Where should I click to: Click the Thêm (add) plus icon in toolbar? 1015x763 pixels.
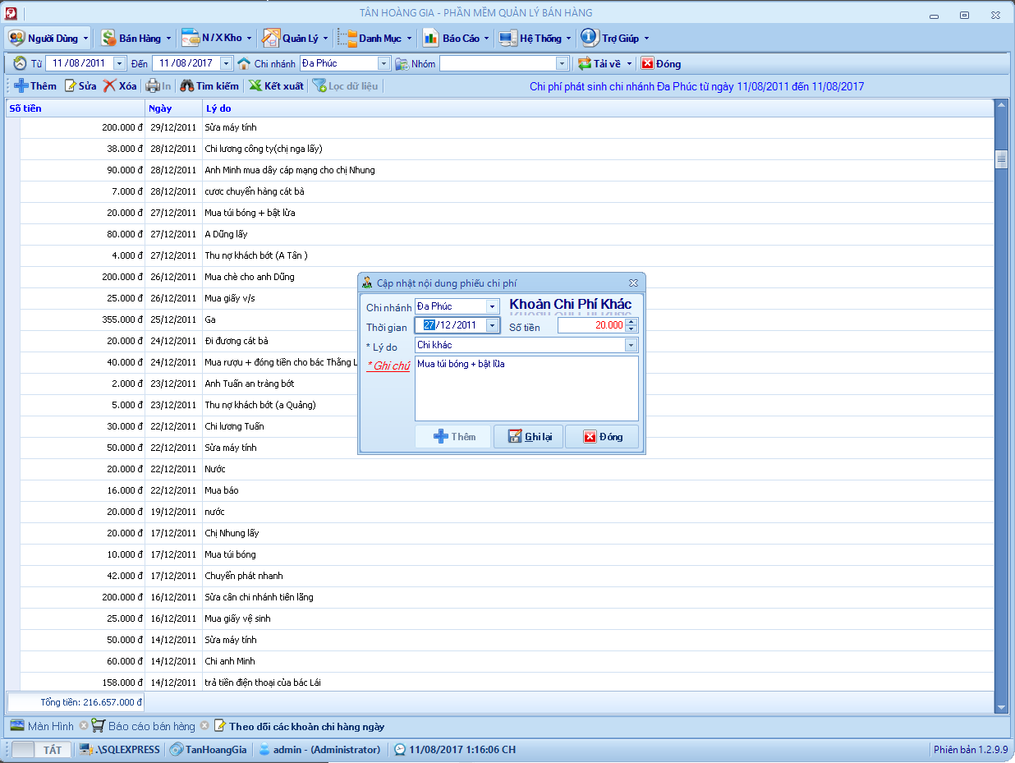(21, 86)
